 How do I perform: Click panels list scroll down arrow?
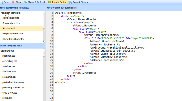click(44, 42)
